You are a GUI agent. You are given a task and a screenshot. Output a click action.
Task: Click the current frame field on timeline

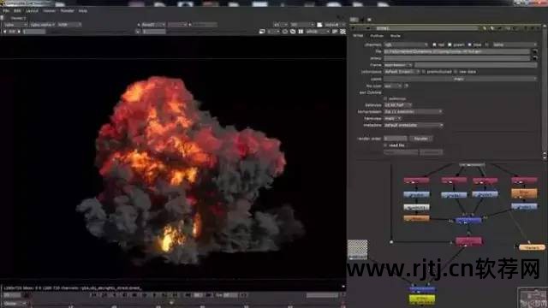(x=12, y=295)
